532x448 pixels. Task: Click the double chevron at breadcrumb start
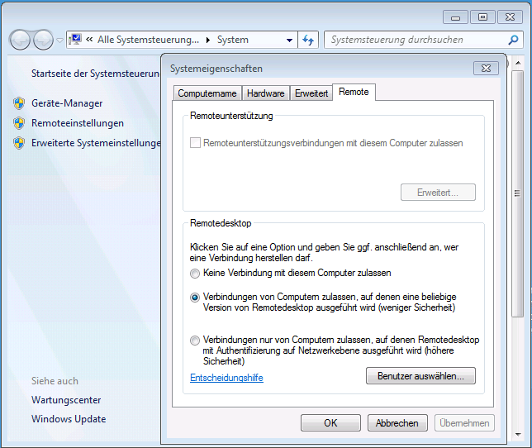point(89,40)
